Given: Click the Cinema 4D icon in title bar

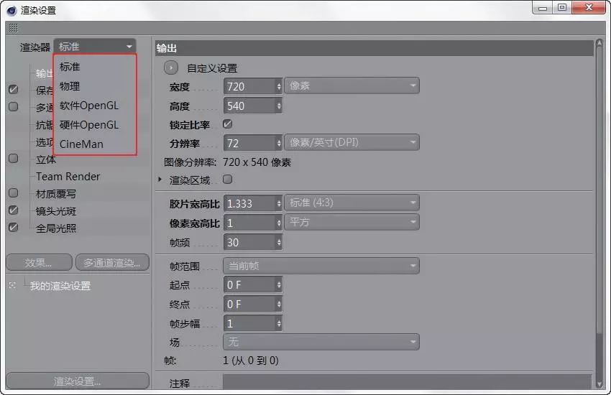Looking at the screenshot, I should coord(12,11).
